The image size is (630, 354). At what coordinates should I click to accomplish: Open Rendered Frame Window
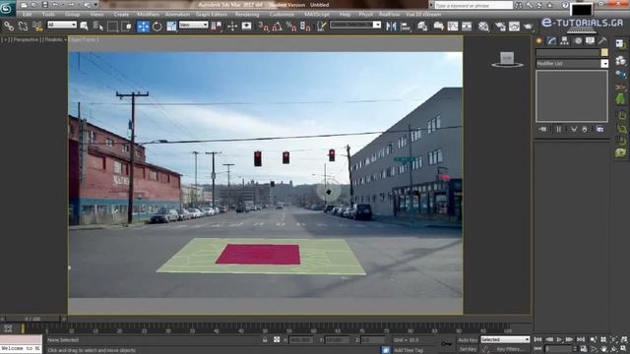[x=514, y=27]
